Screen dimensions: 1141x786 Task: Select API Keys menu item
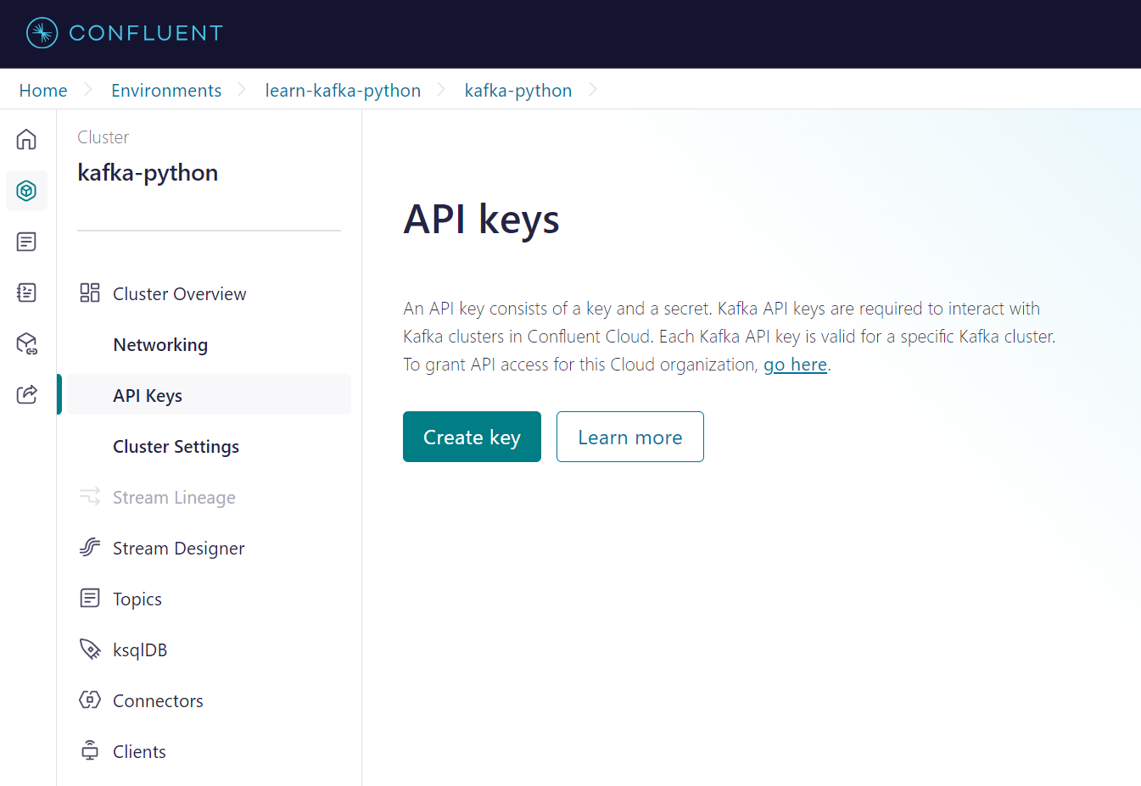209,395
